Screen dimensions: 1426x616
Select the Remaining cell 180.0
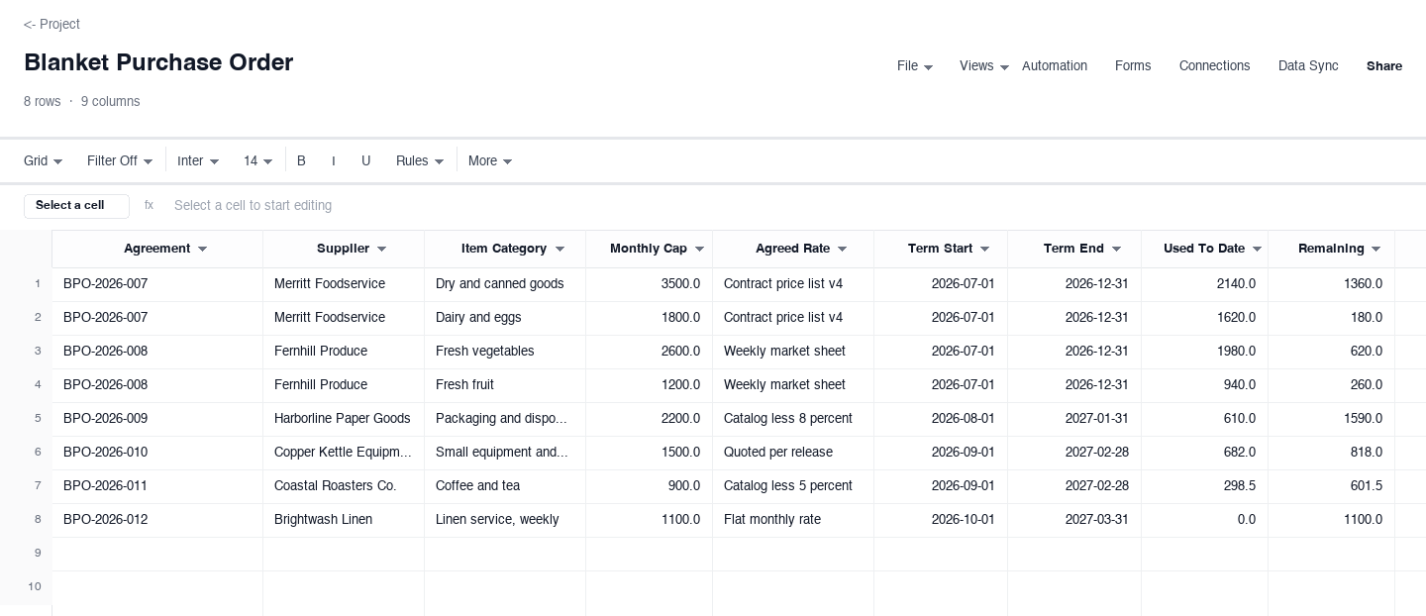[x=1332, y=318]
